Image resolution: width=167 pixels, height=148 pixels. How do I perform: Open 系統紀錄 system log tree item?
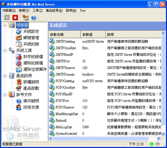(31, 44)
